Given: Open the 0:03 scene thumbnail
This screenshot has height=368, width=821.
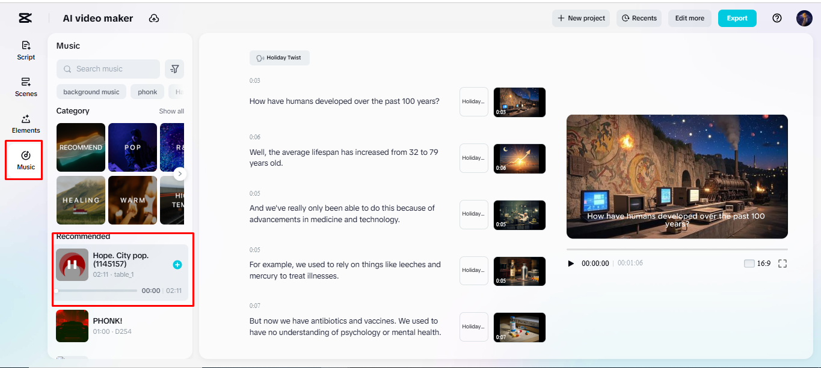Looking at the screenshot, I should coord(520,102).
